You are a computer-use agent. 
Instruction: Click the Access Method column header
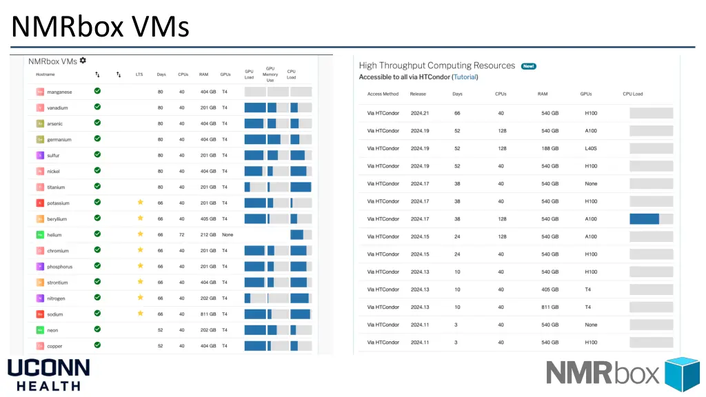coord(383,94)
